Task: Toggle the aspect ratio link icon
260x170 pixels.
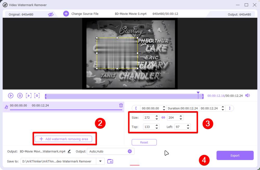Action: pos(163,117)
